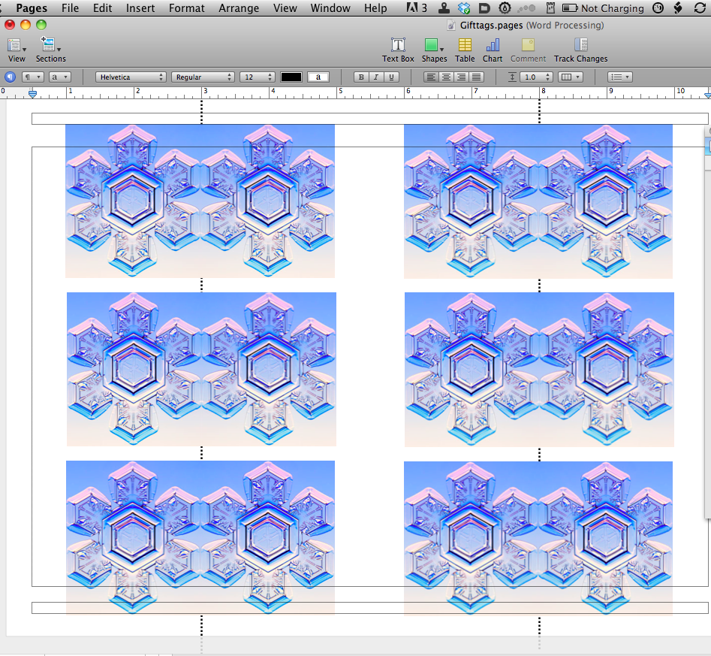Open paragraph style dropdown
711x656 pixels.
(32, 77)
